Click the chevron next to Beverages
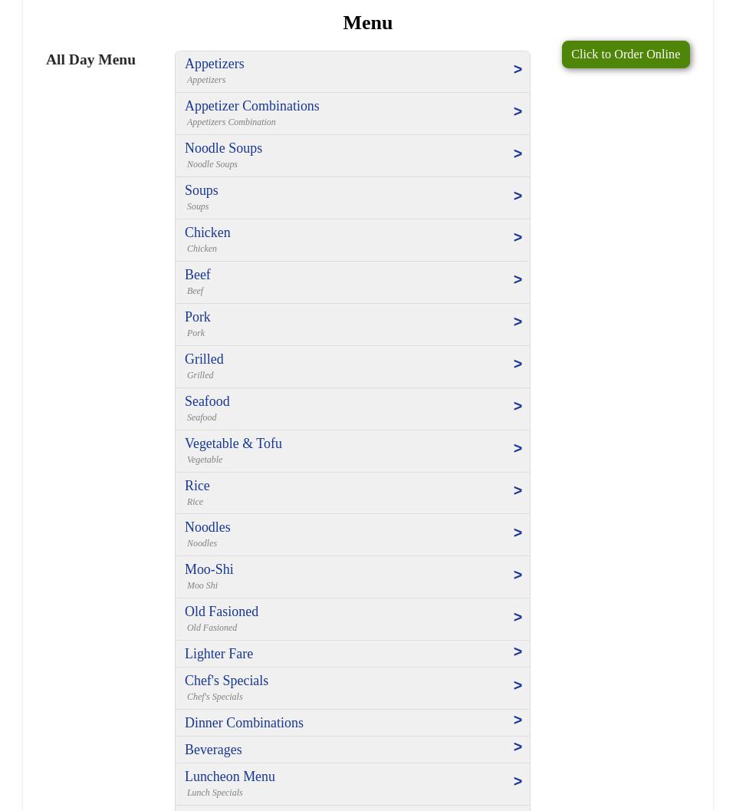This screenshot has width=736, height=811. pos(517,747)
